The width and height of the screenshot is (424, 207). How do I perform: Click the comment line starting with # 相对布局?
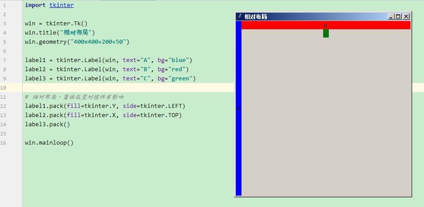click(74, 97)
